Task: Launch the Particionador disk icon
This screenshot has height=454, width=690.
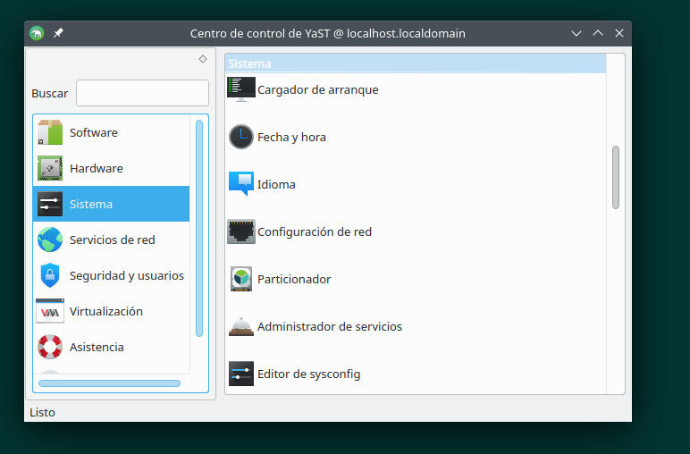Action: [241, 279]
